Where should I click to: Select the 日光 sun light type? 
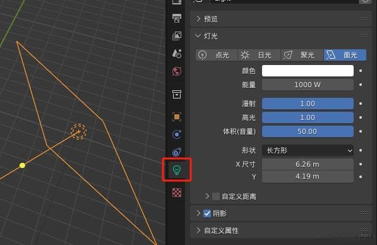[259, 55]
